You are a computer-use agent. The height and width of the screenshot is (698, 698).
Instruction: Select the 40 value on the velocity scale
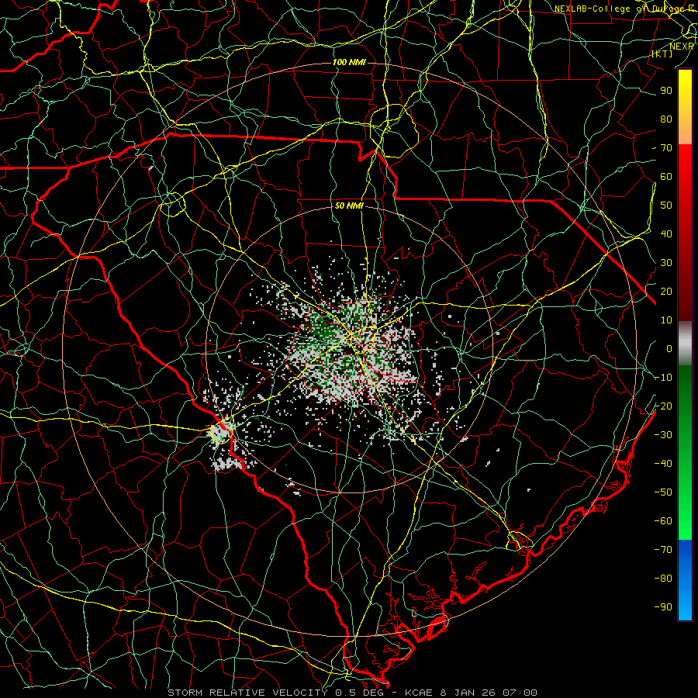[666, 234]
